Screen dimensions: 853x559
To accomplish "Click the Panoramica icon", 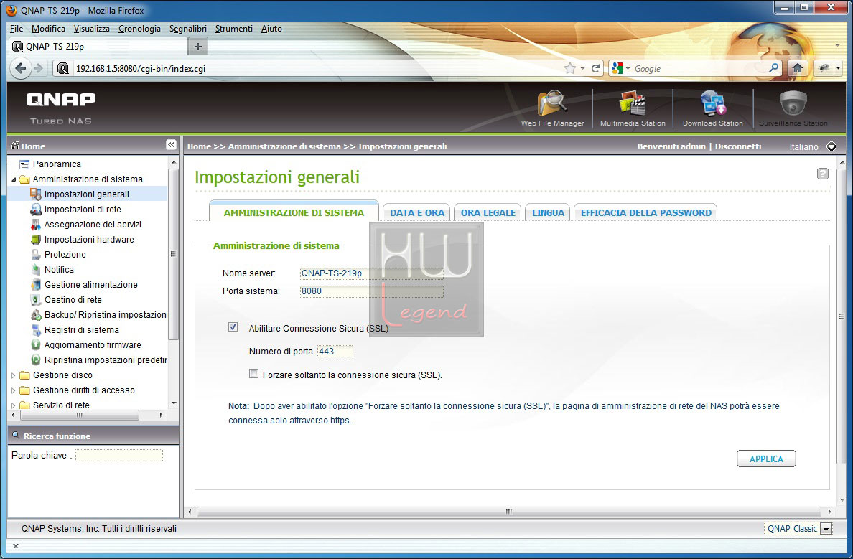I will [24, 164].
